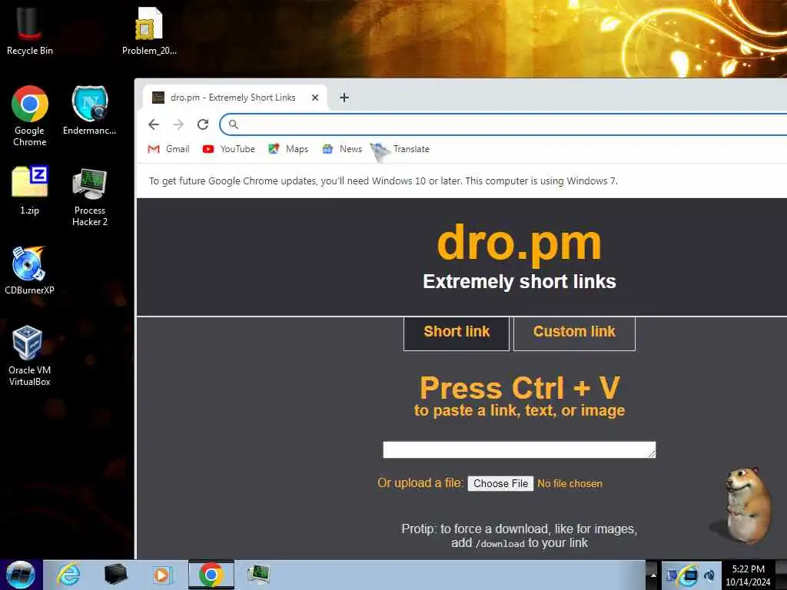Switch to the Custom link tab
Image resolution: width=787 pixels, height=590 pixels.
(574, 333)
